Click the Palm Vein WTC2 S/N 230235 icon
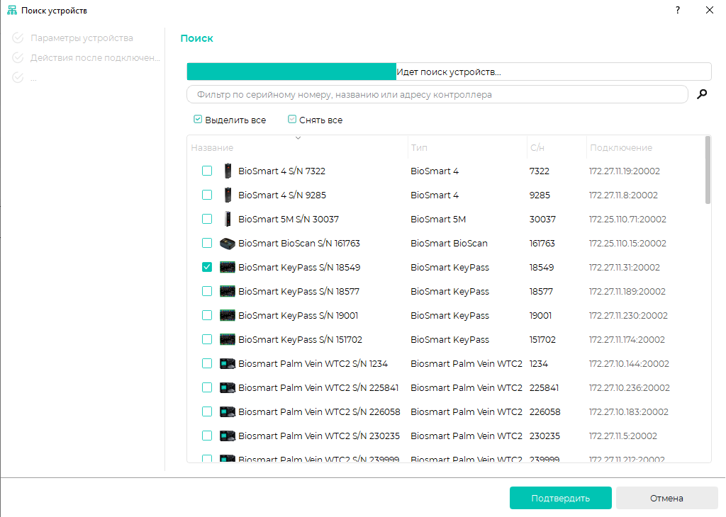 click(228, 436)
